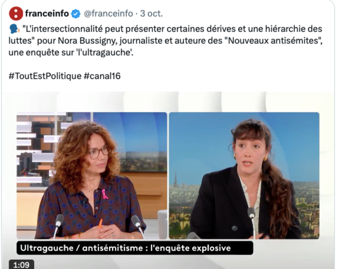The width and height of the screenshot is (339, 269).
Task: Click the phrase 'une enquête sur l'ultragauche'
Action: click(71, 53)
